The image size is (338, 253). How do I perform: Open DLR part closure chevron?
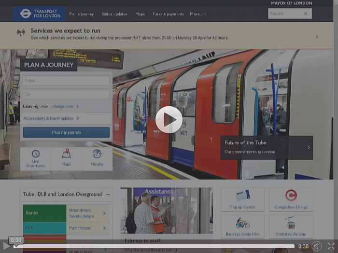(x=104, y=228)
